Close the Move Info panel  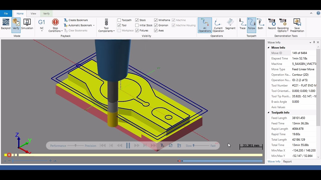click(318, 42)
